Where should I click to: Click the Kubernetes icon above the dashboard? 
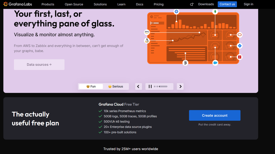click(x=177, y=12)
